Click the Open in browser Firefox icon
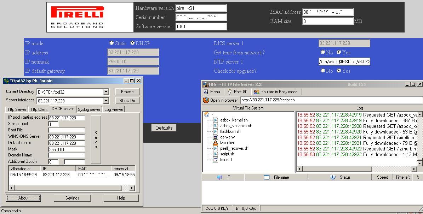The image size is (423, 214). (x=206, y=100)
